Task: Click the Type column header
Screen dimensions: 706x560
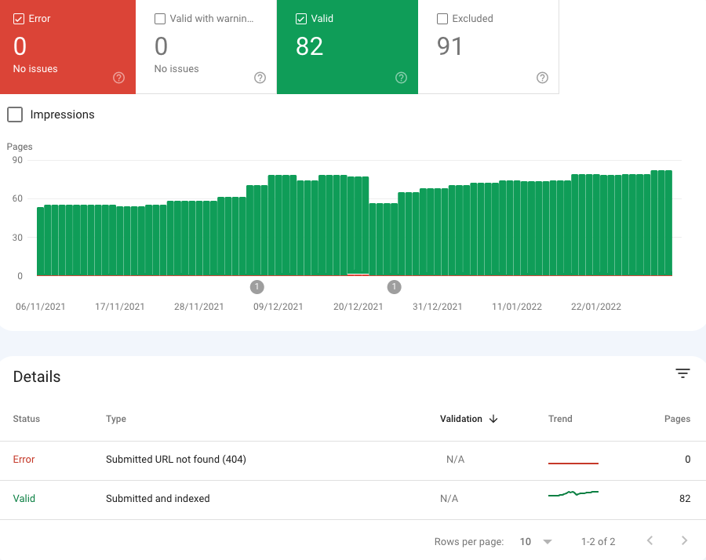Action: [x=116, y=419]
